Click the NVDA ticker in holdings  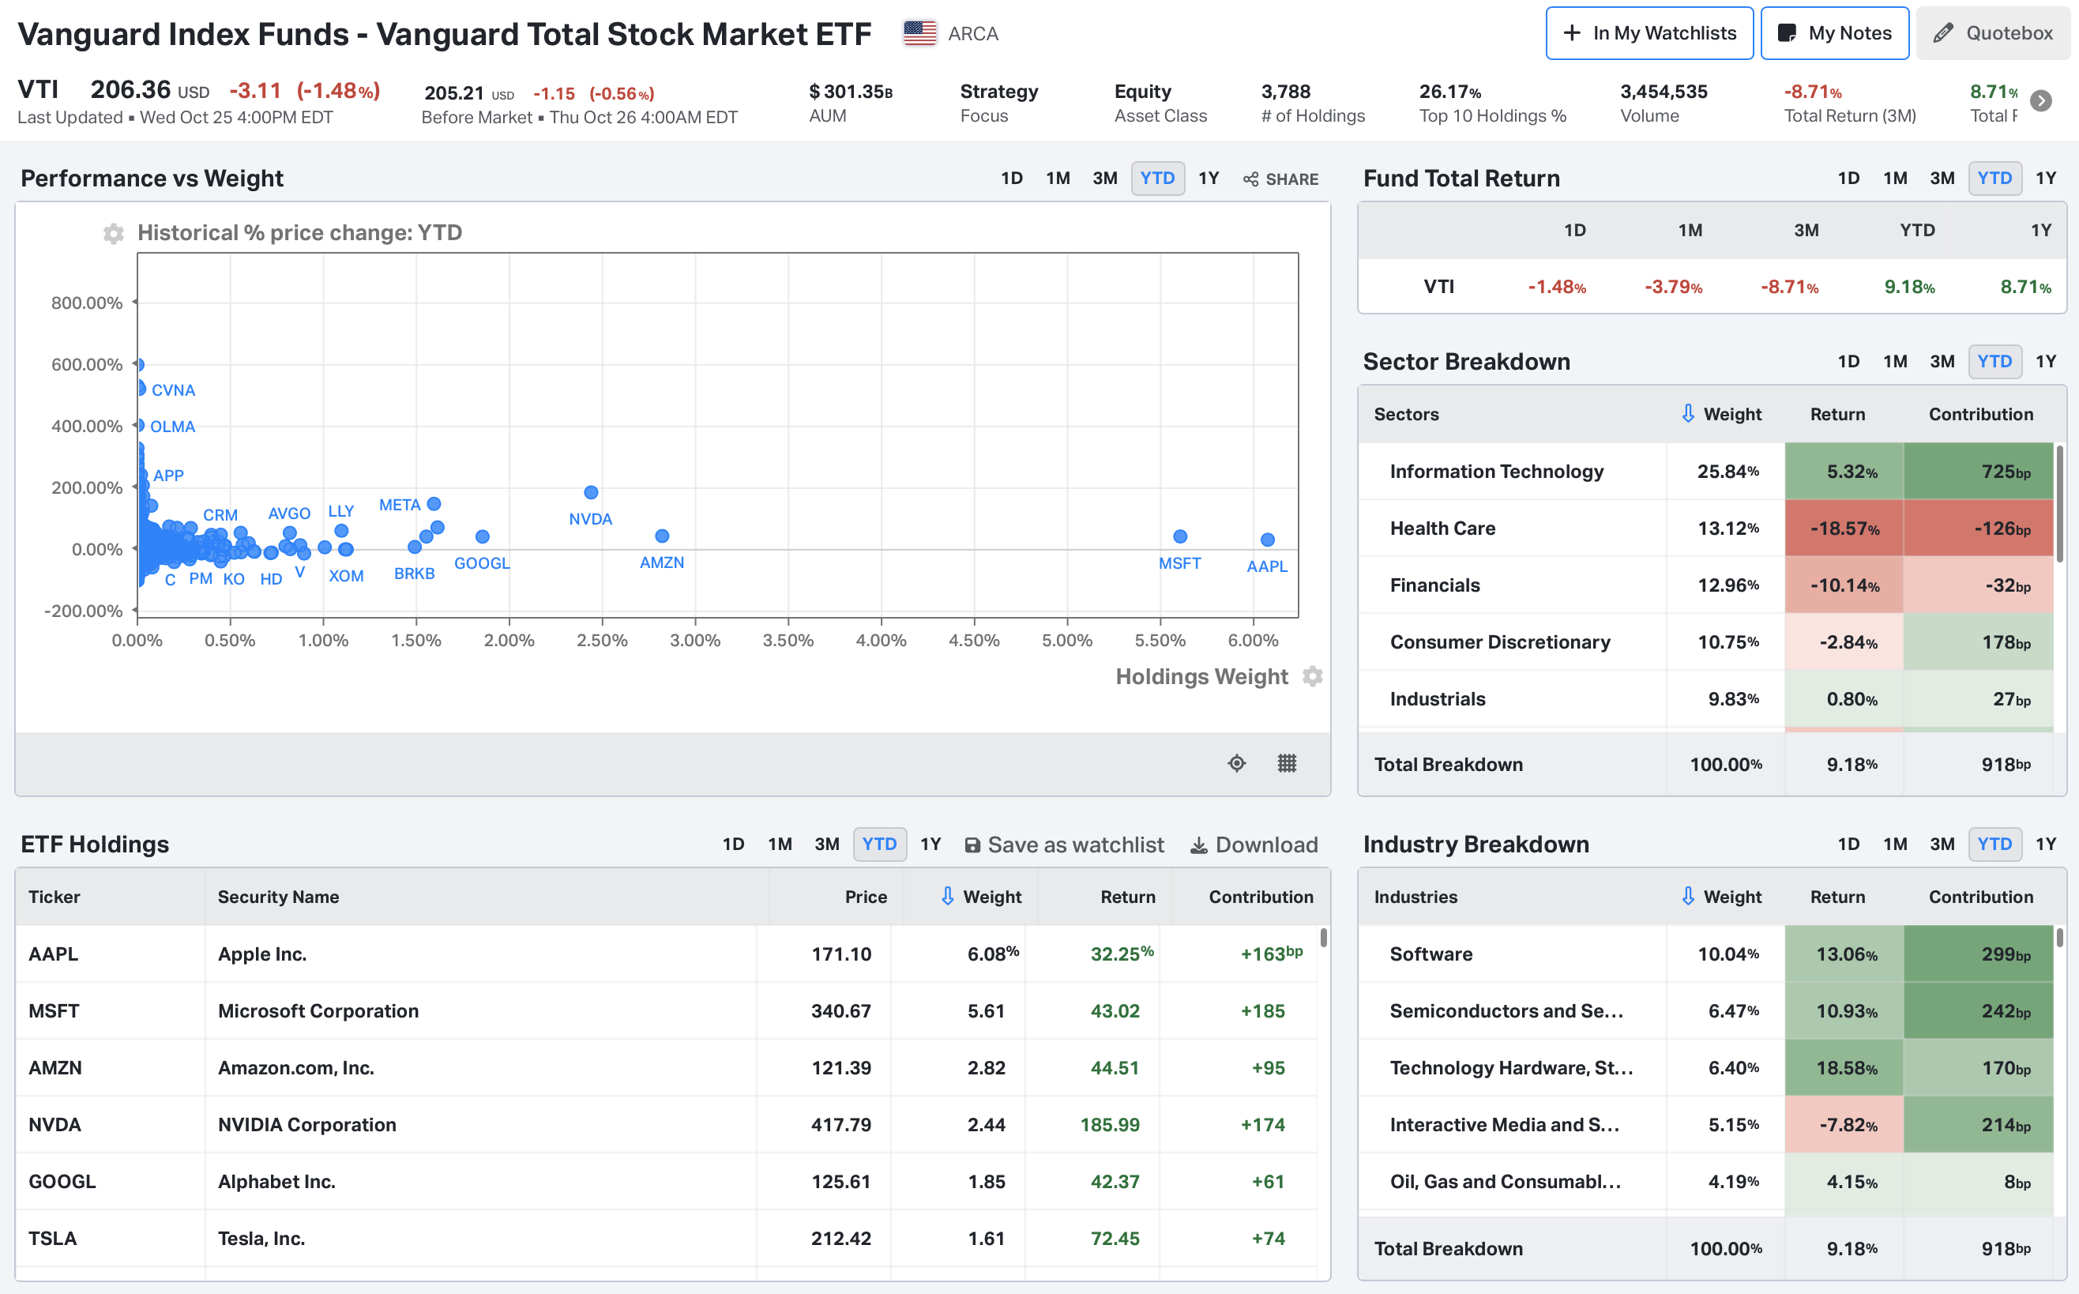click(55, 1125)
